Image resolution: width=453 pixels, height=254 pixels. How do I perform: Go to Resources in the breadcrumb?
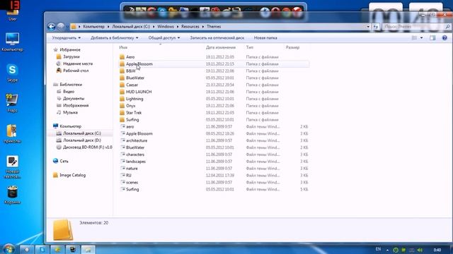point(190,27)
